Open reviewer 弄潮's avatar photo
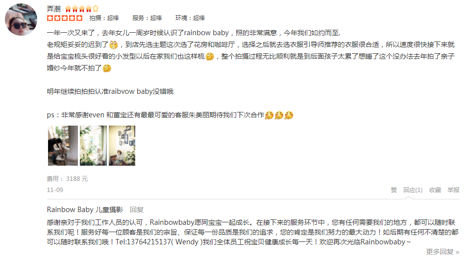This screenshot has height=259, width=466. (x=21, y=20)
